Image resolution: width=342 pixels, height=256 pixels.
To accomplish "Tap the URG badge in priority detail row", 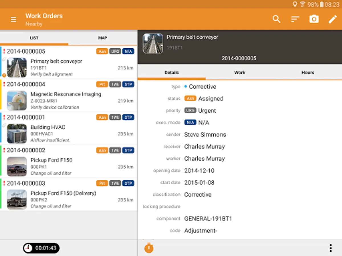I will click(x=190, y=110).
